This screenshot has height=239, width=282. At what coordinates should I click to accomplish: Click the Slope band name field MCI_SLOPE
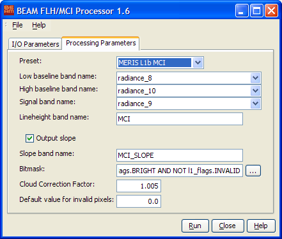180,155
